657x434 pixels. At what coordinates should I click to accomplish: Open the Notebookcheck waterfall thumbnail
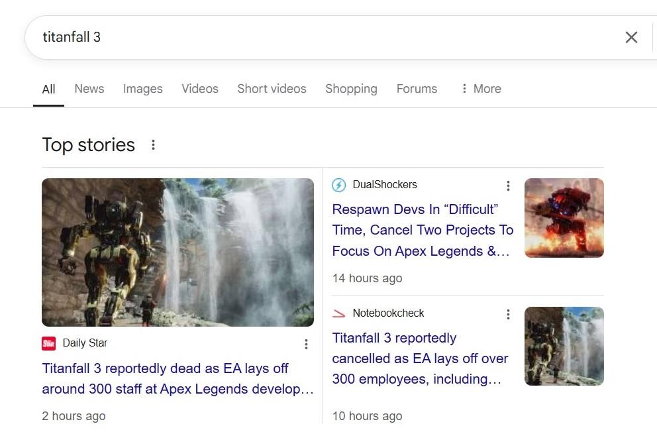click(x=564, y=347)
